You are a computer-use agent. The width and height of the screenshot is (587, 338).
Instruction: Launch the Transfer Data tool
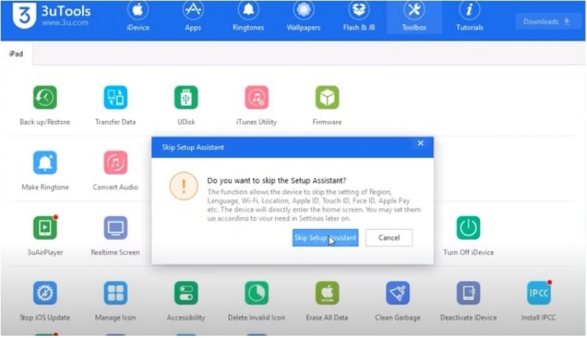115,98
